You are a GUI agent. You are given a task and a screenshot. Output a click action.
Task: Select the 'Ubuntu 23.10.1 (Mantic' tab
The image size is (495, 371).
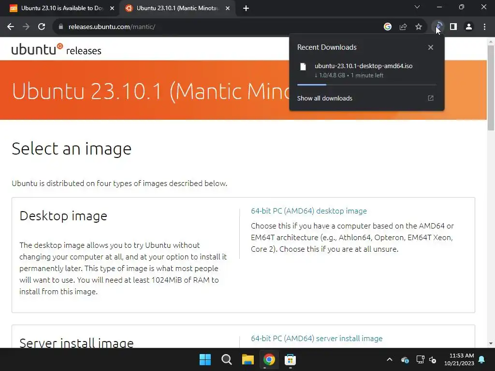pos(177,8)
